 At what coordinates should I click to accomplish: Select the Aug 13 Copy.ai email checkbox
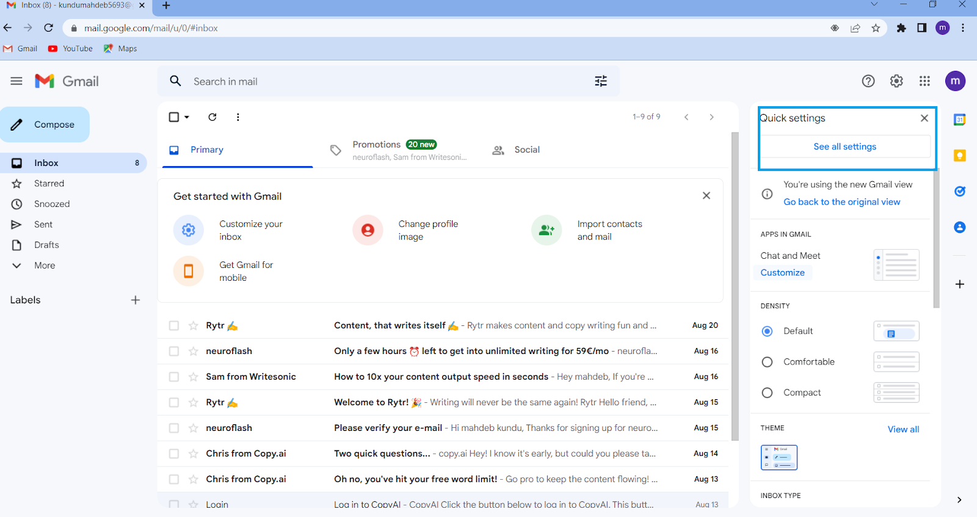pyautogui.click(x=174, y=480)
